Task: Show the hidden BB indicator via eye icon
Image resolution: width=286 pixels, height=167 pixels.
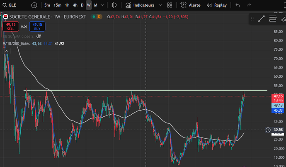Action: (x=39, y=37)
